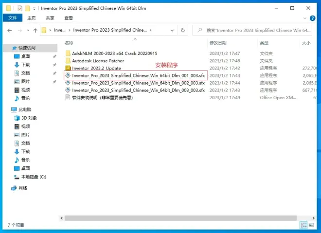
Task: Open the Customize Quick Access Toolbar dropdown
Action: point(34,8)
